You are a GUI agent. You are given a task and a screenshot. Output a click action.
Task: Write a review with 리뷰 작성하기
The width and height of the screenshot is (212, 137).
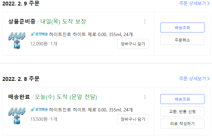pos(182,124)
